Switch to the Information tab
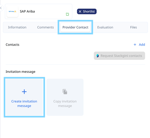Screen dimensions: 150x138 pyautogui.click(x=17, y=27)
